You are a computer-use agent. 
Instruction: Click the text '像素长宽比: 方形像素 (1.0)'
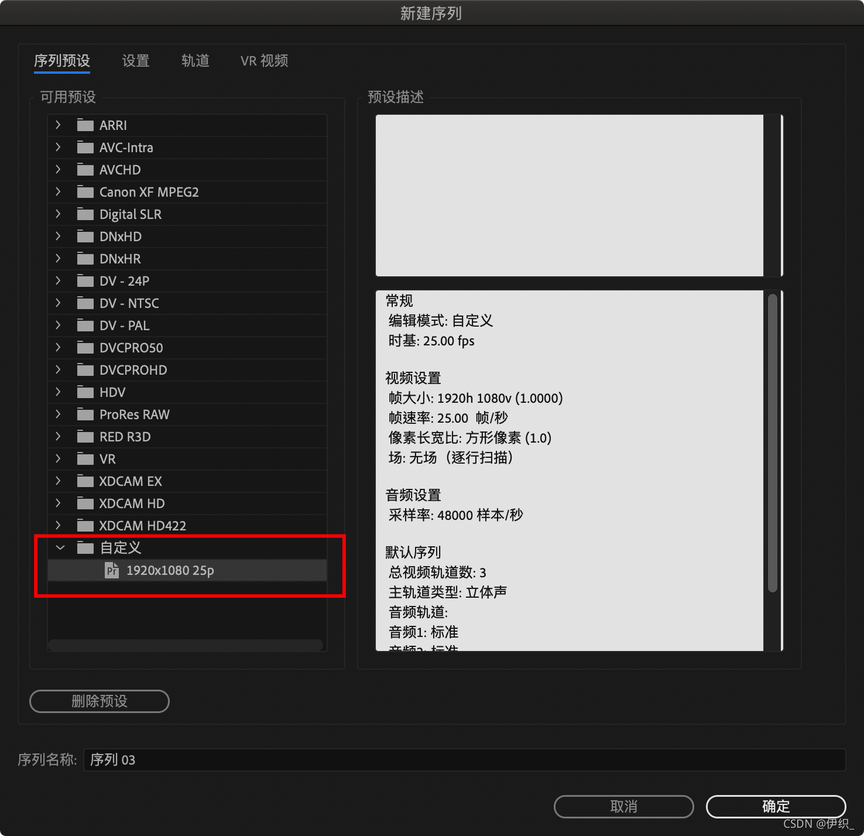click(470, 438)
